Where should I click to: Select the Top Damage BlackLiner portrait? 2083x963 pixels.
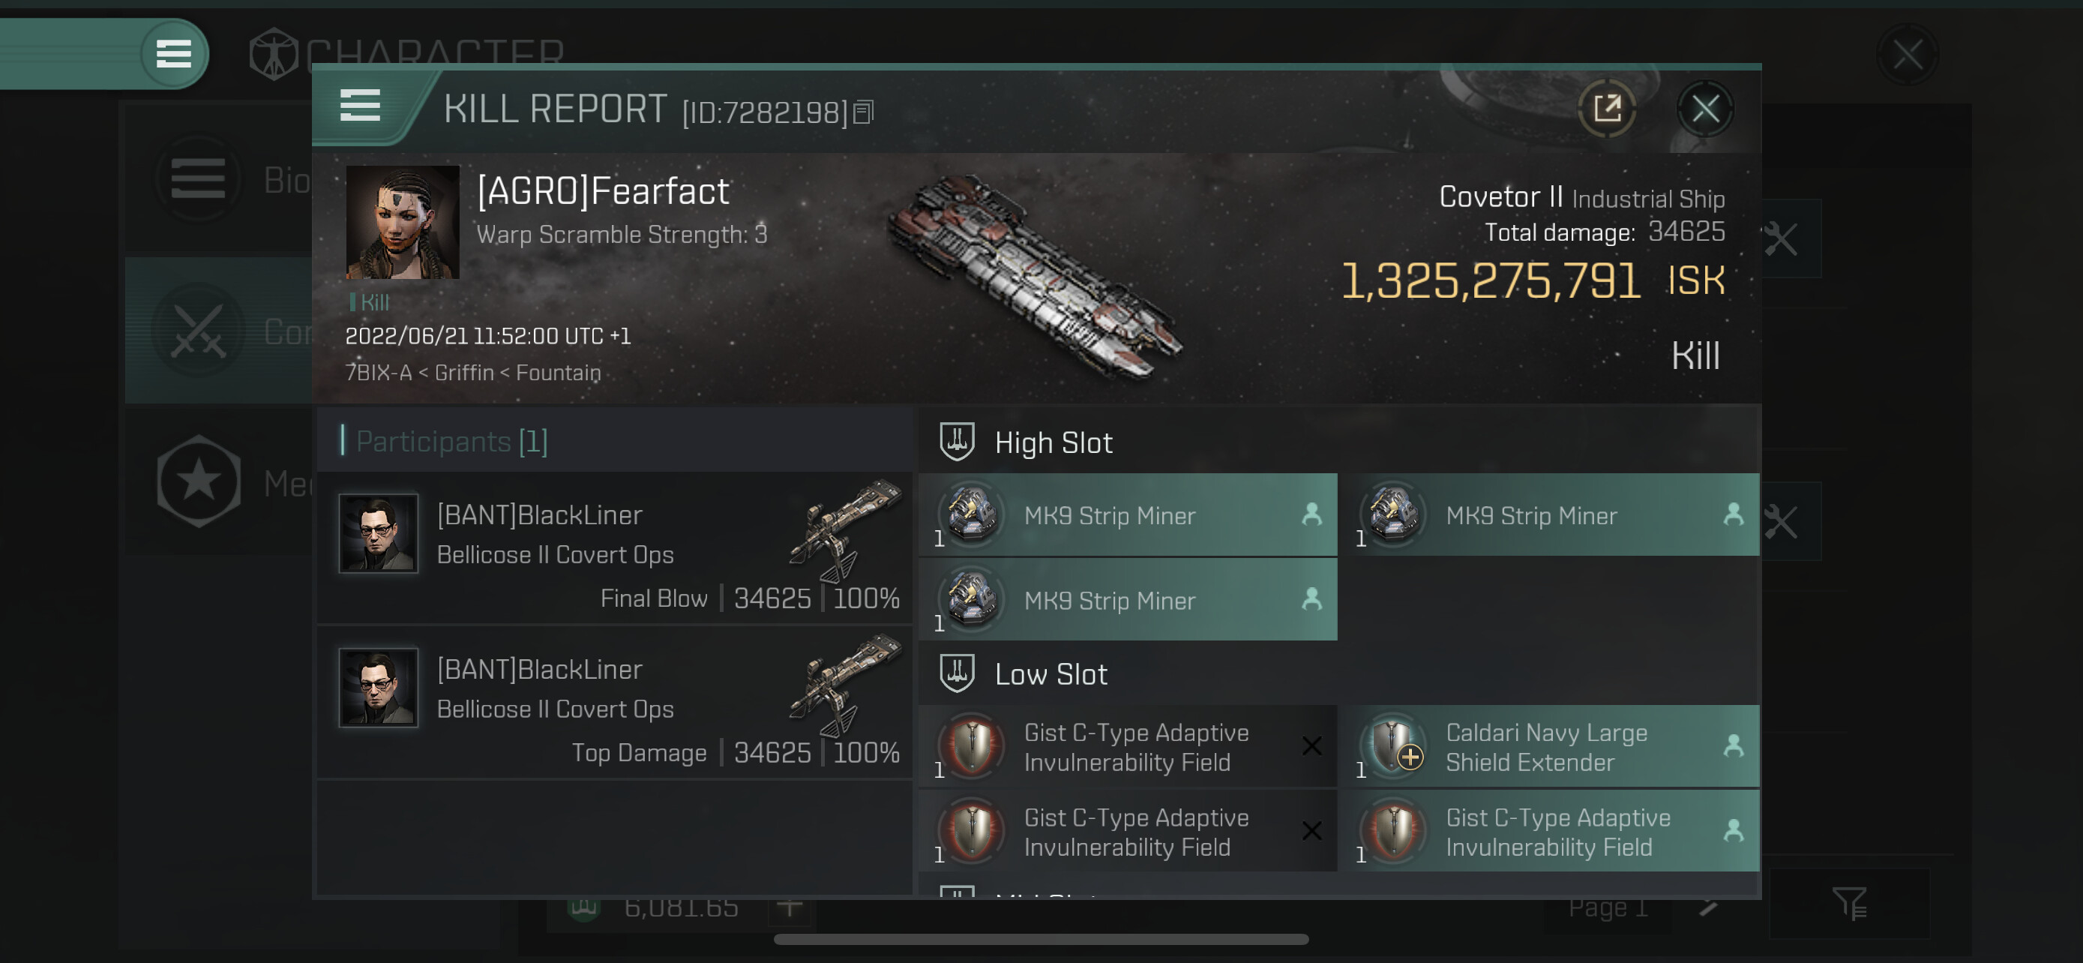378,688
